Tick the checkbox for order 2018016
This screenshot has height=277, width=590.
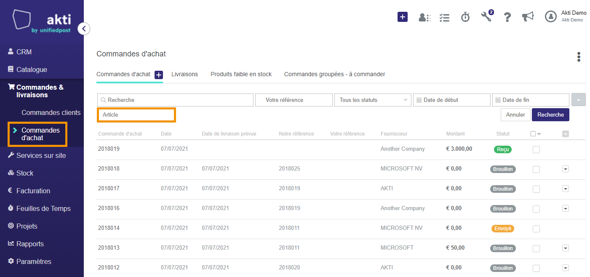pyautogui.click(x=536, y=209)
